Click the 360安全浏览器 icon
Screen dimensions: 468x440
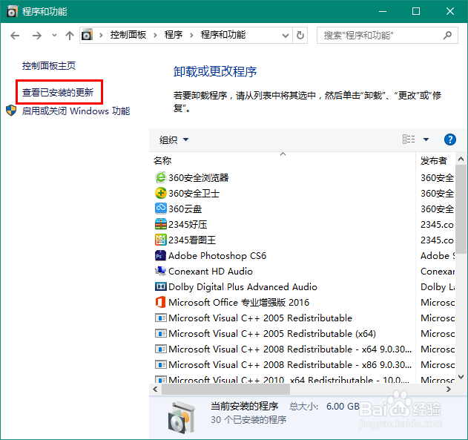[161, 177]
